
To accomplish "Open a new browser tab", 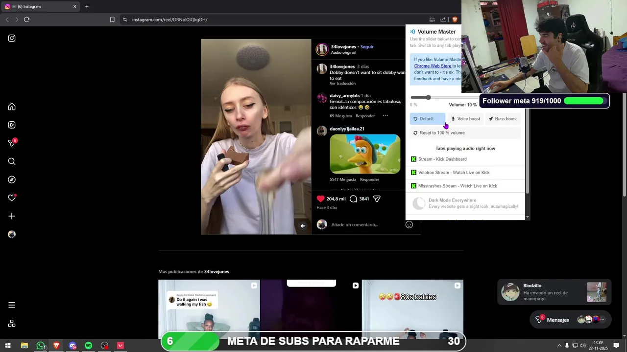I will pos(87,6).
